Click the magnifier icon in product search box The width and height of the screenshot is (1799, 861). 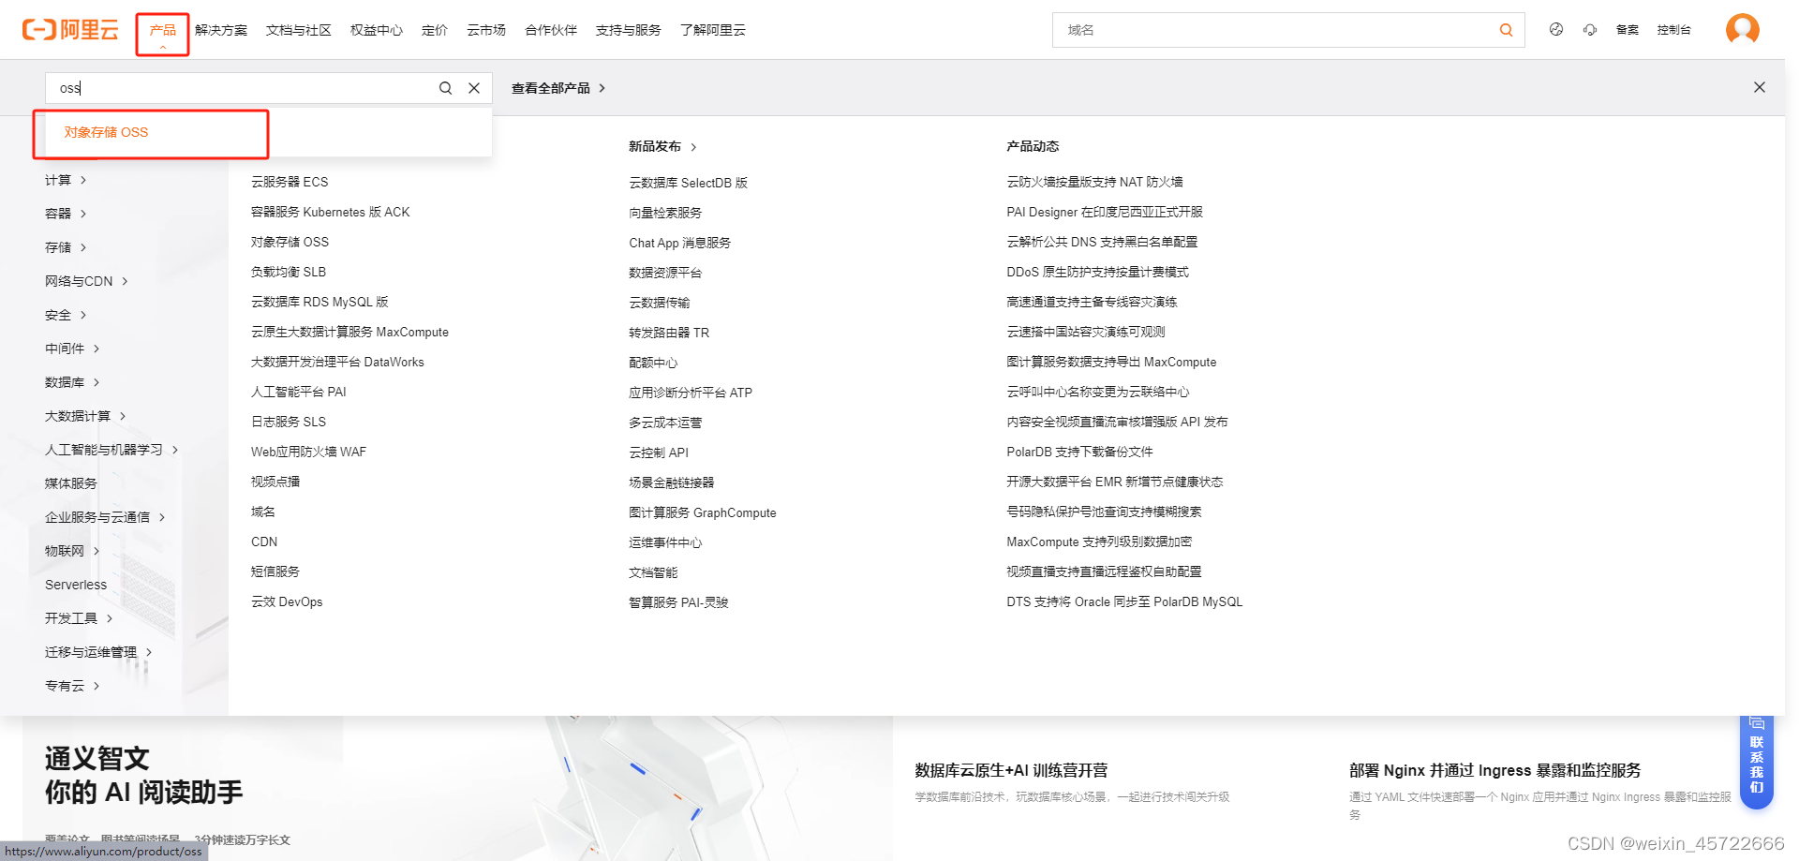[446, 88]
